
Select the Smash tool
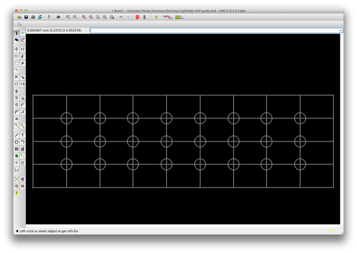click(x=17, y=105)
